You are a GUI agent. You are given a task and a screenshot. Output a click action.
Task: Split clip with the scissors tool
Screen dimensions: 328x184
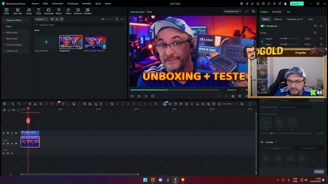pyautogui.click(x=35, y=104)
